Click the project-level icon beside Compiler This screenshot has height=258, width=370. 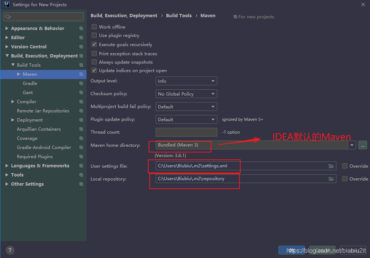[x=81, y=102]
